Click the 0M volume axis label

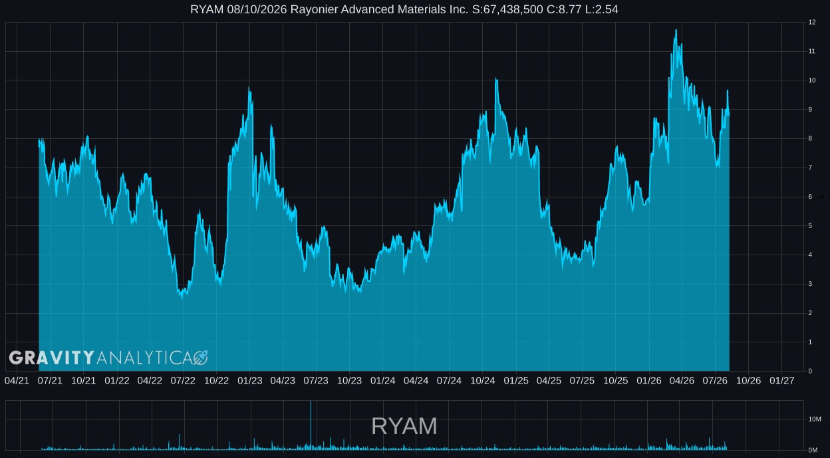pyautogui.click(x=813, y=450)
